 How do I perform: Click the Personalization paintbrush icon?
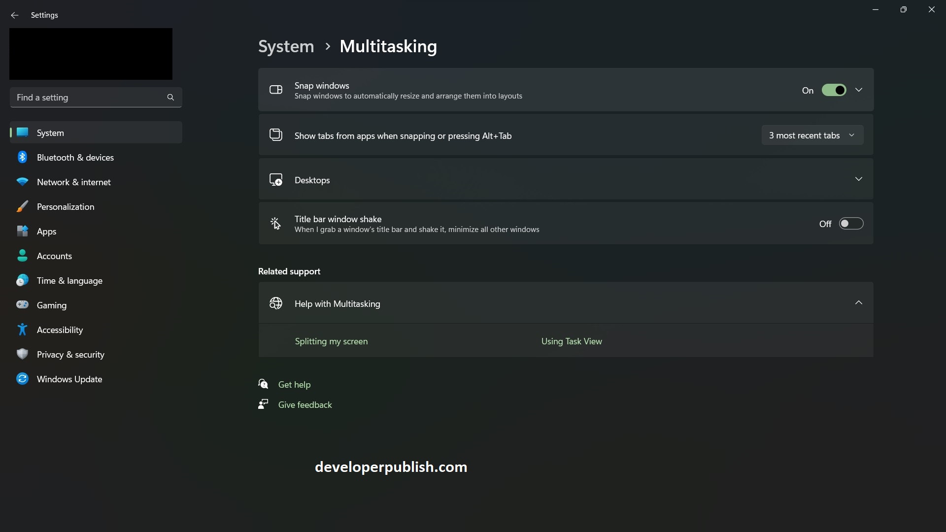click(22, 206)
